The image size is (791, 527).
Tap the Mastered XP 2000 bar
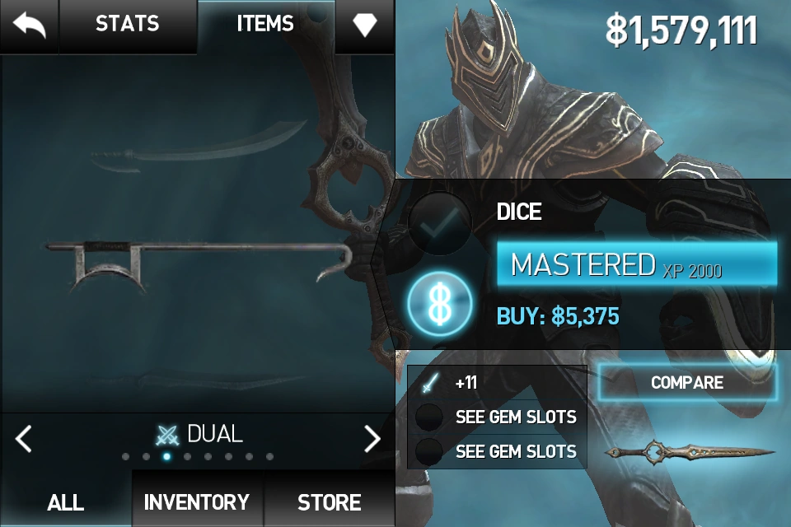[x=637, y=264]
